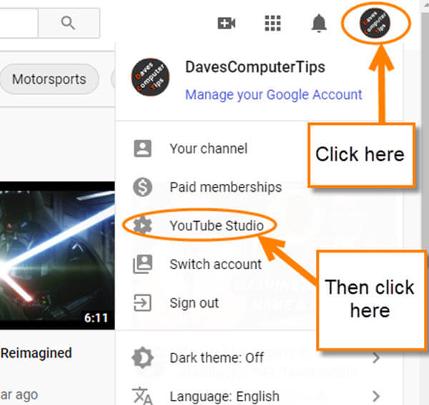The image size is (429, 405).
Task: Open the notifications bell
Action: [x=319, y=23]
